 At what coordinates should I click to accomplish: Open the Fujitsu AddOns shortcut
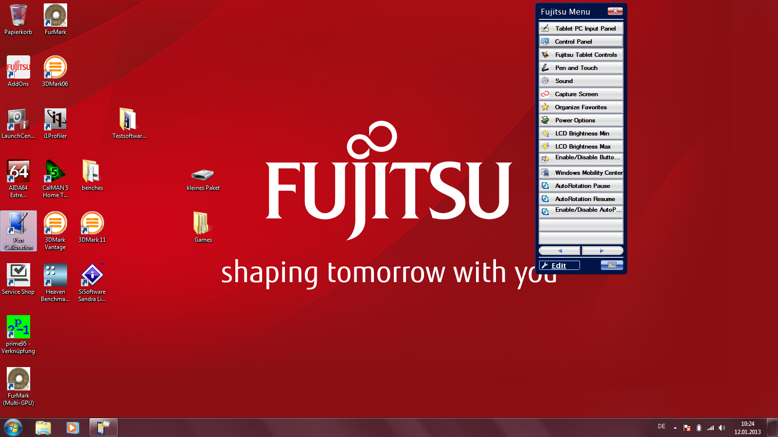click(x=18, y=71)
